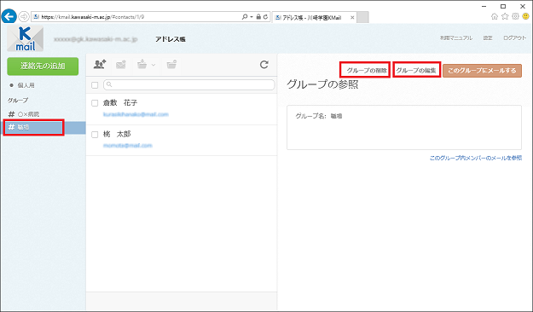The image size is (533, 312).
Task: Open a new blank browser tab
Action: click(362, 17)
